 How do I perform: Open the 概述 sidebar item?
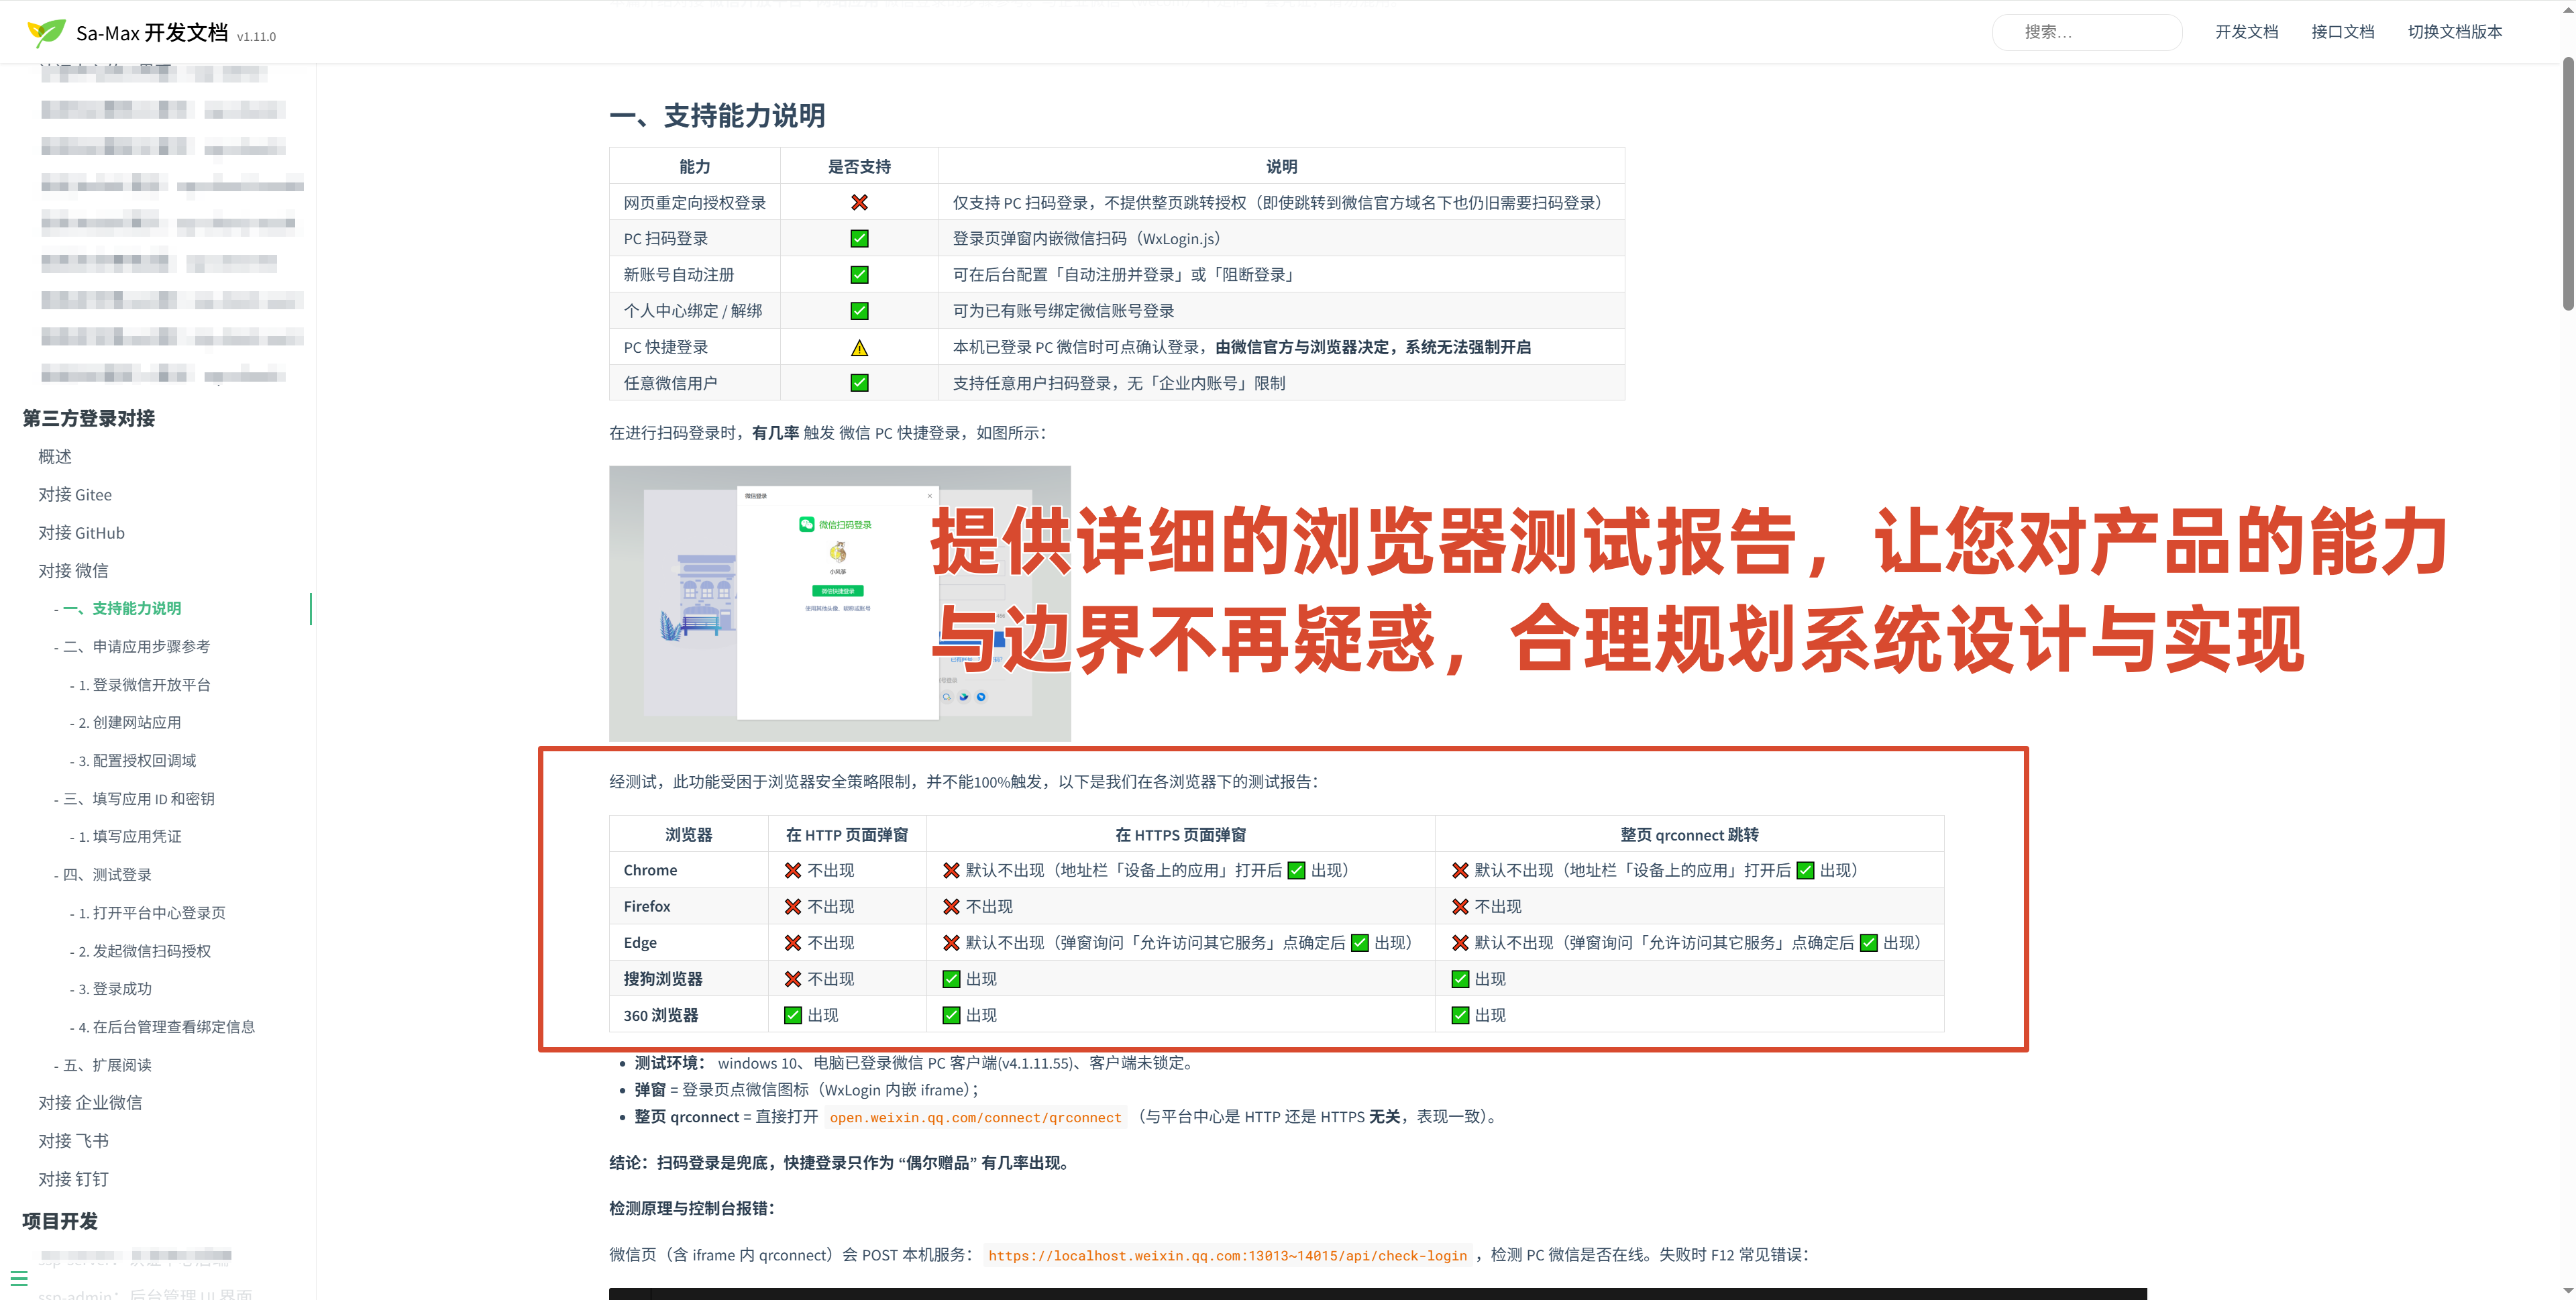pos(55,456)
